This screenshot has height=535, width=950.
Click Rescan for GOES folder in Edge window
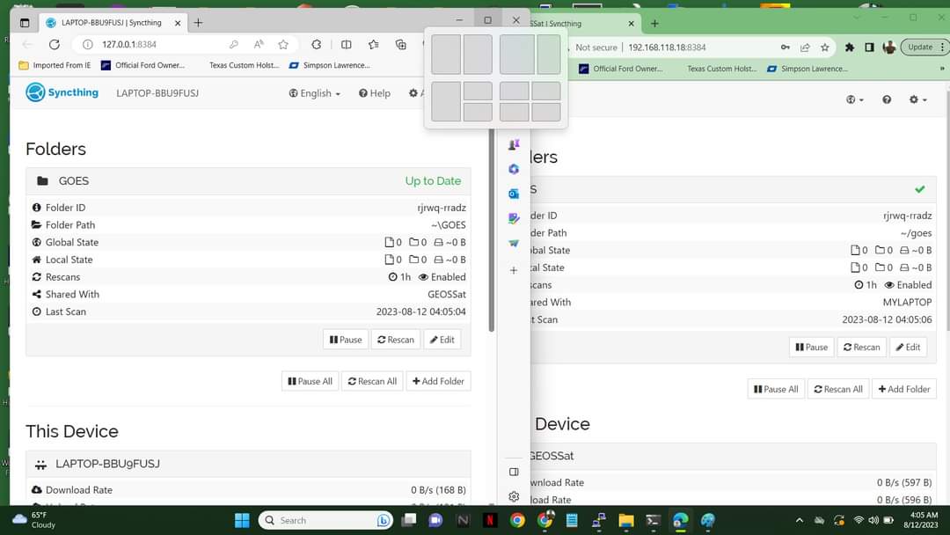[396, 340]
